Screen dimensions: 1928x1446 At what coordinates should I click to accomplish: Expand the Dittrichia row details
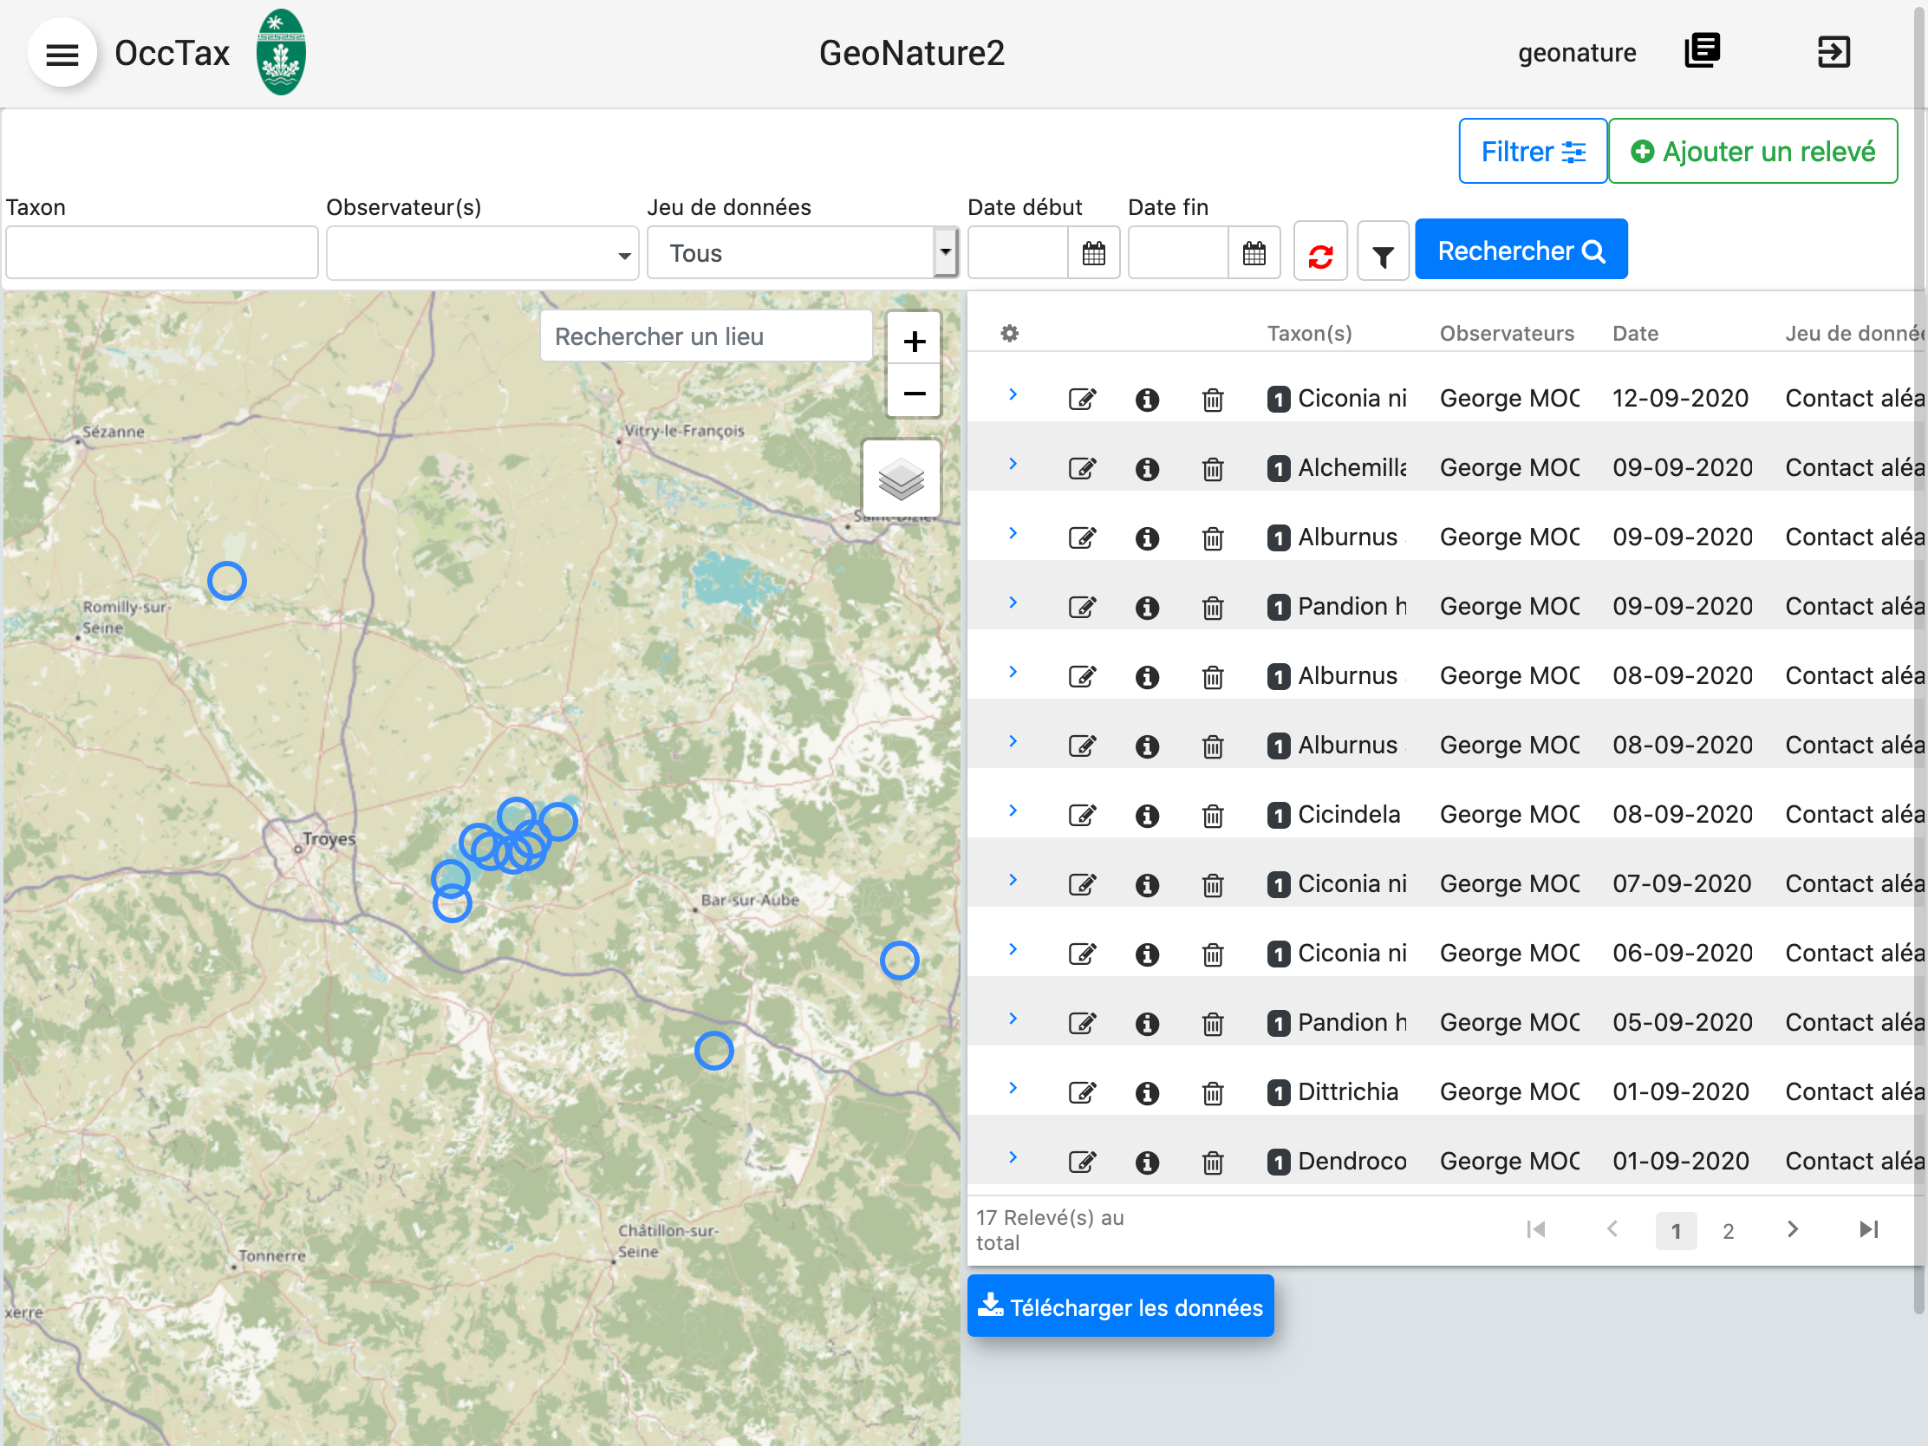[x=1013, y=1088]
